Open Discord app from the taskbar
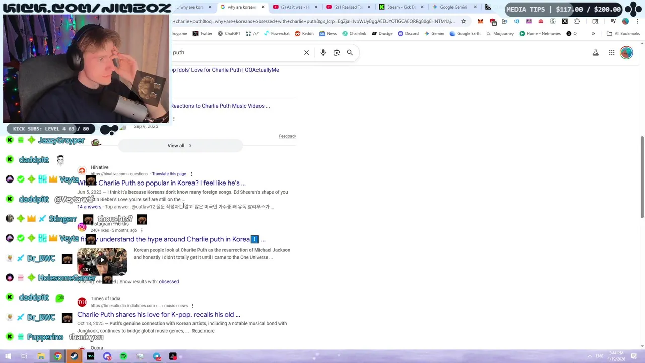 pyautogui.click(x=107, y=356)
